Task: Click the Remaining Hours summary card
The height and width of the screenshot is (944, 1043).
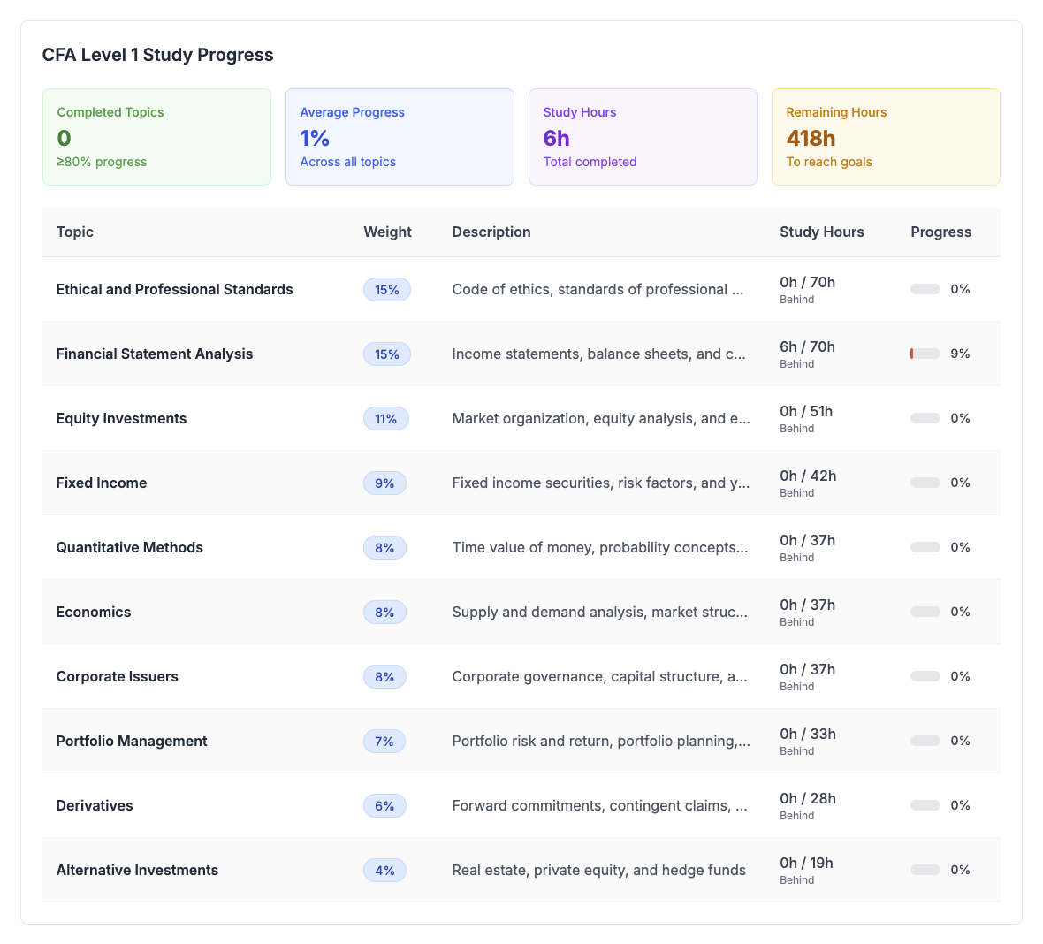Action: (x=886, y=137)
